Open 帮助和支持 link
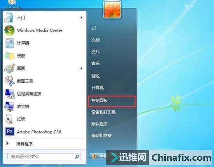The width and height of the screenshot is (214, 167). [x=102, y=135]
